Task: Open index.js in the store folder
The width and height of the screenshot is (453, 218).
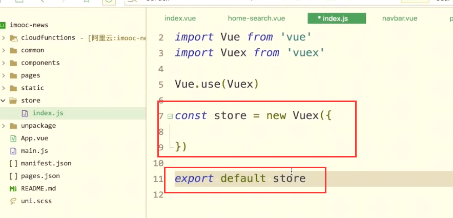Action: click(48, 113)
